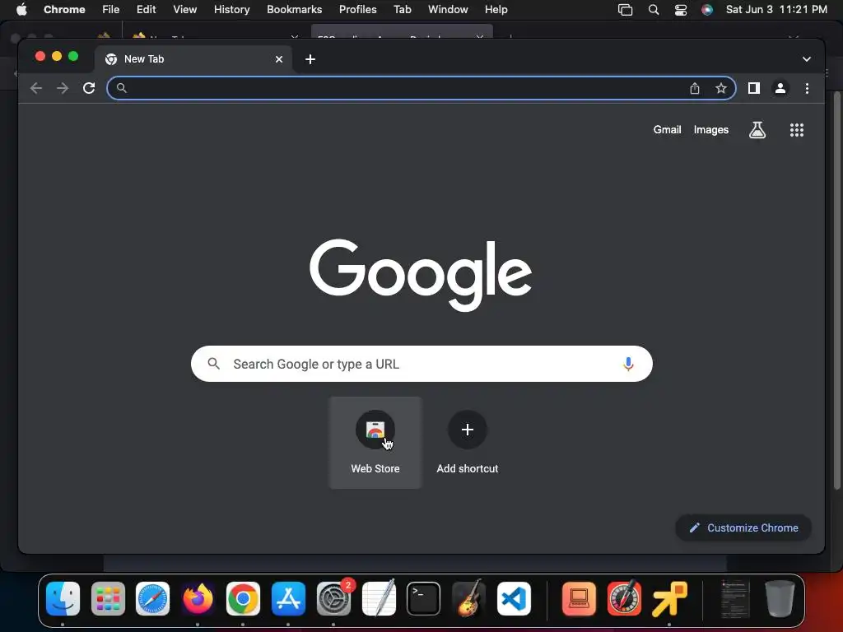The height and width of the screenshot is (632, 843).
Task: Reload the current page
Action: pos(89,88)
